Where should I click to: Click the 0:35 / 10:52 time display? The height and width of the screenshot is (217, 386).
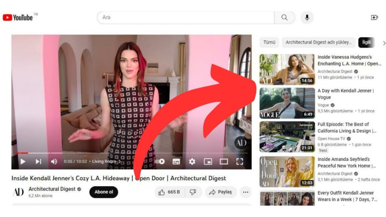pyautogui.click(x=75, y=161)
